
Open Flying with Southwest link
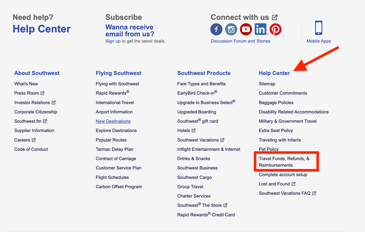[117, 84]
